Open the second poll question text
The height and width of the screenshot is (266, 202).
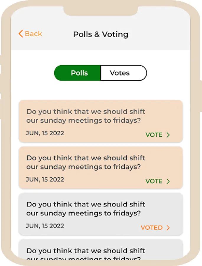pyautogui.click(x=86, y=162)
